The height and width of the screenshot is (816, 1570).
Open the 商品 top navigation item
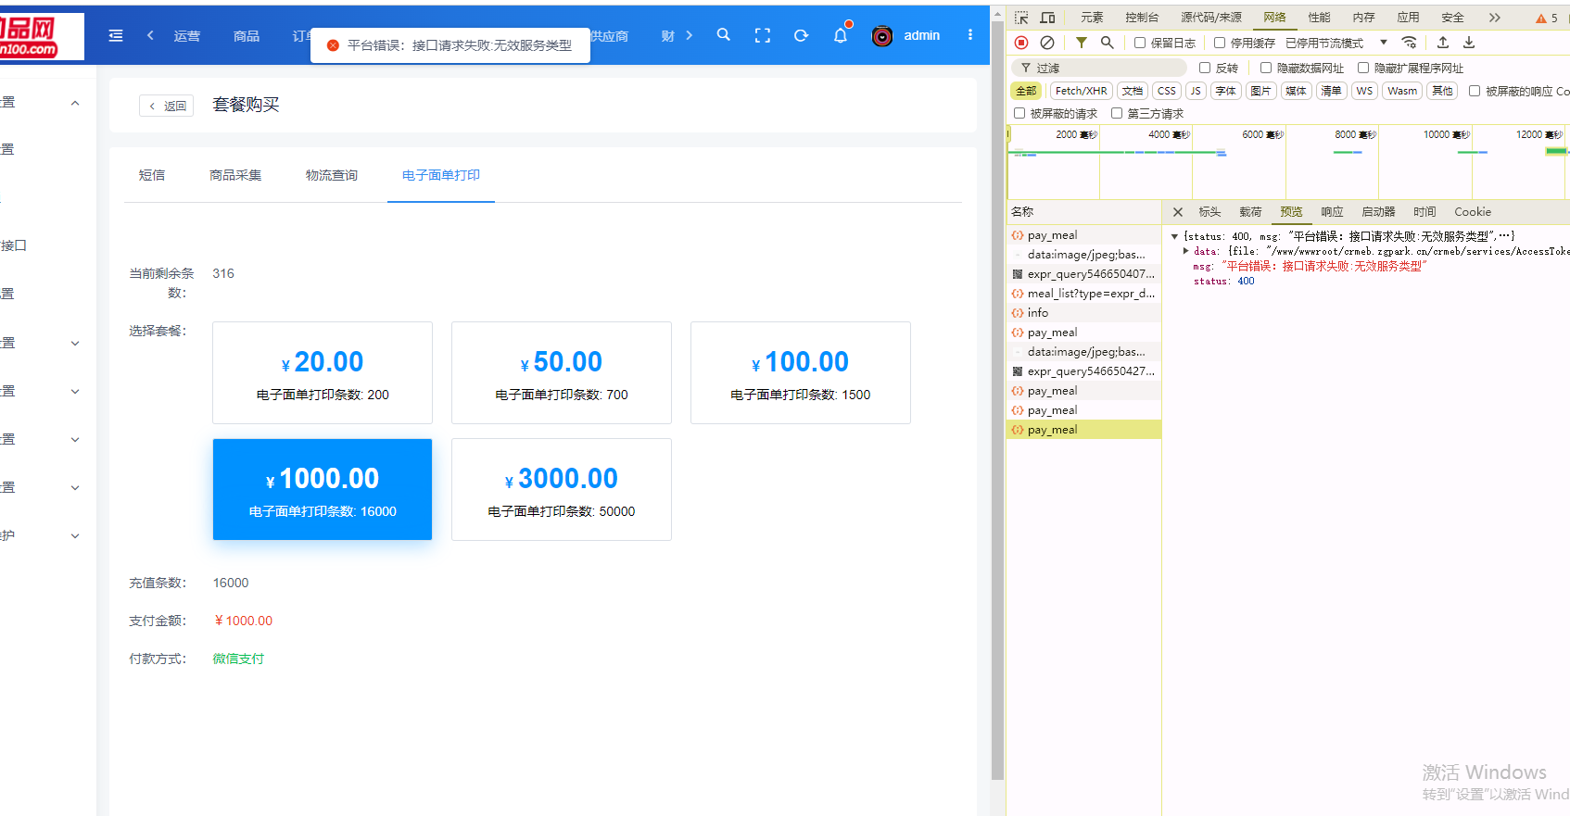click(x=247, y=36)
